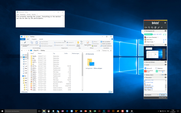
Task: Click the blue arrow icon beside William Scotty
Action: (164, 42)
